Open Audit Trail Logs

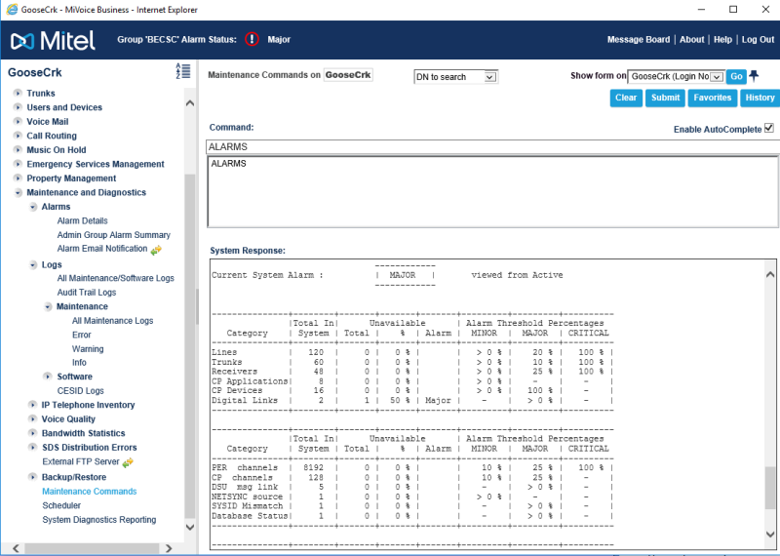coord(87,293)
